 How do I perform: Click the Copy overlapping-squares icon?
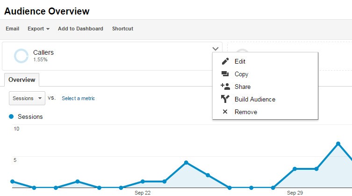pos(225,74)
